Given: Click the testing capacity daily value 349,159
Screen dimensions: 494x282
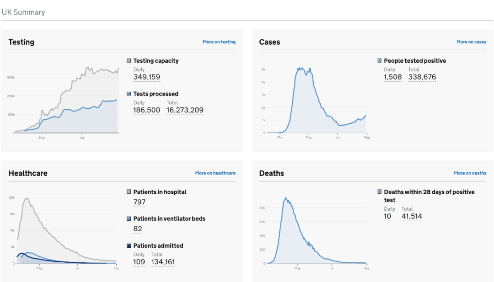Looking at the screenshot, I should point(146,77).
